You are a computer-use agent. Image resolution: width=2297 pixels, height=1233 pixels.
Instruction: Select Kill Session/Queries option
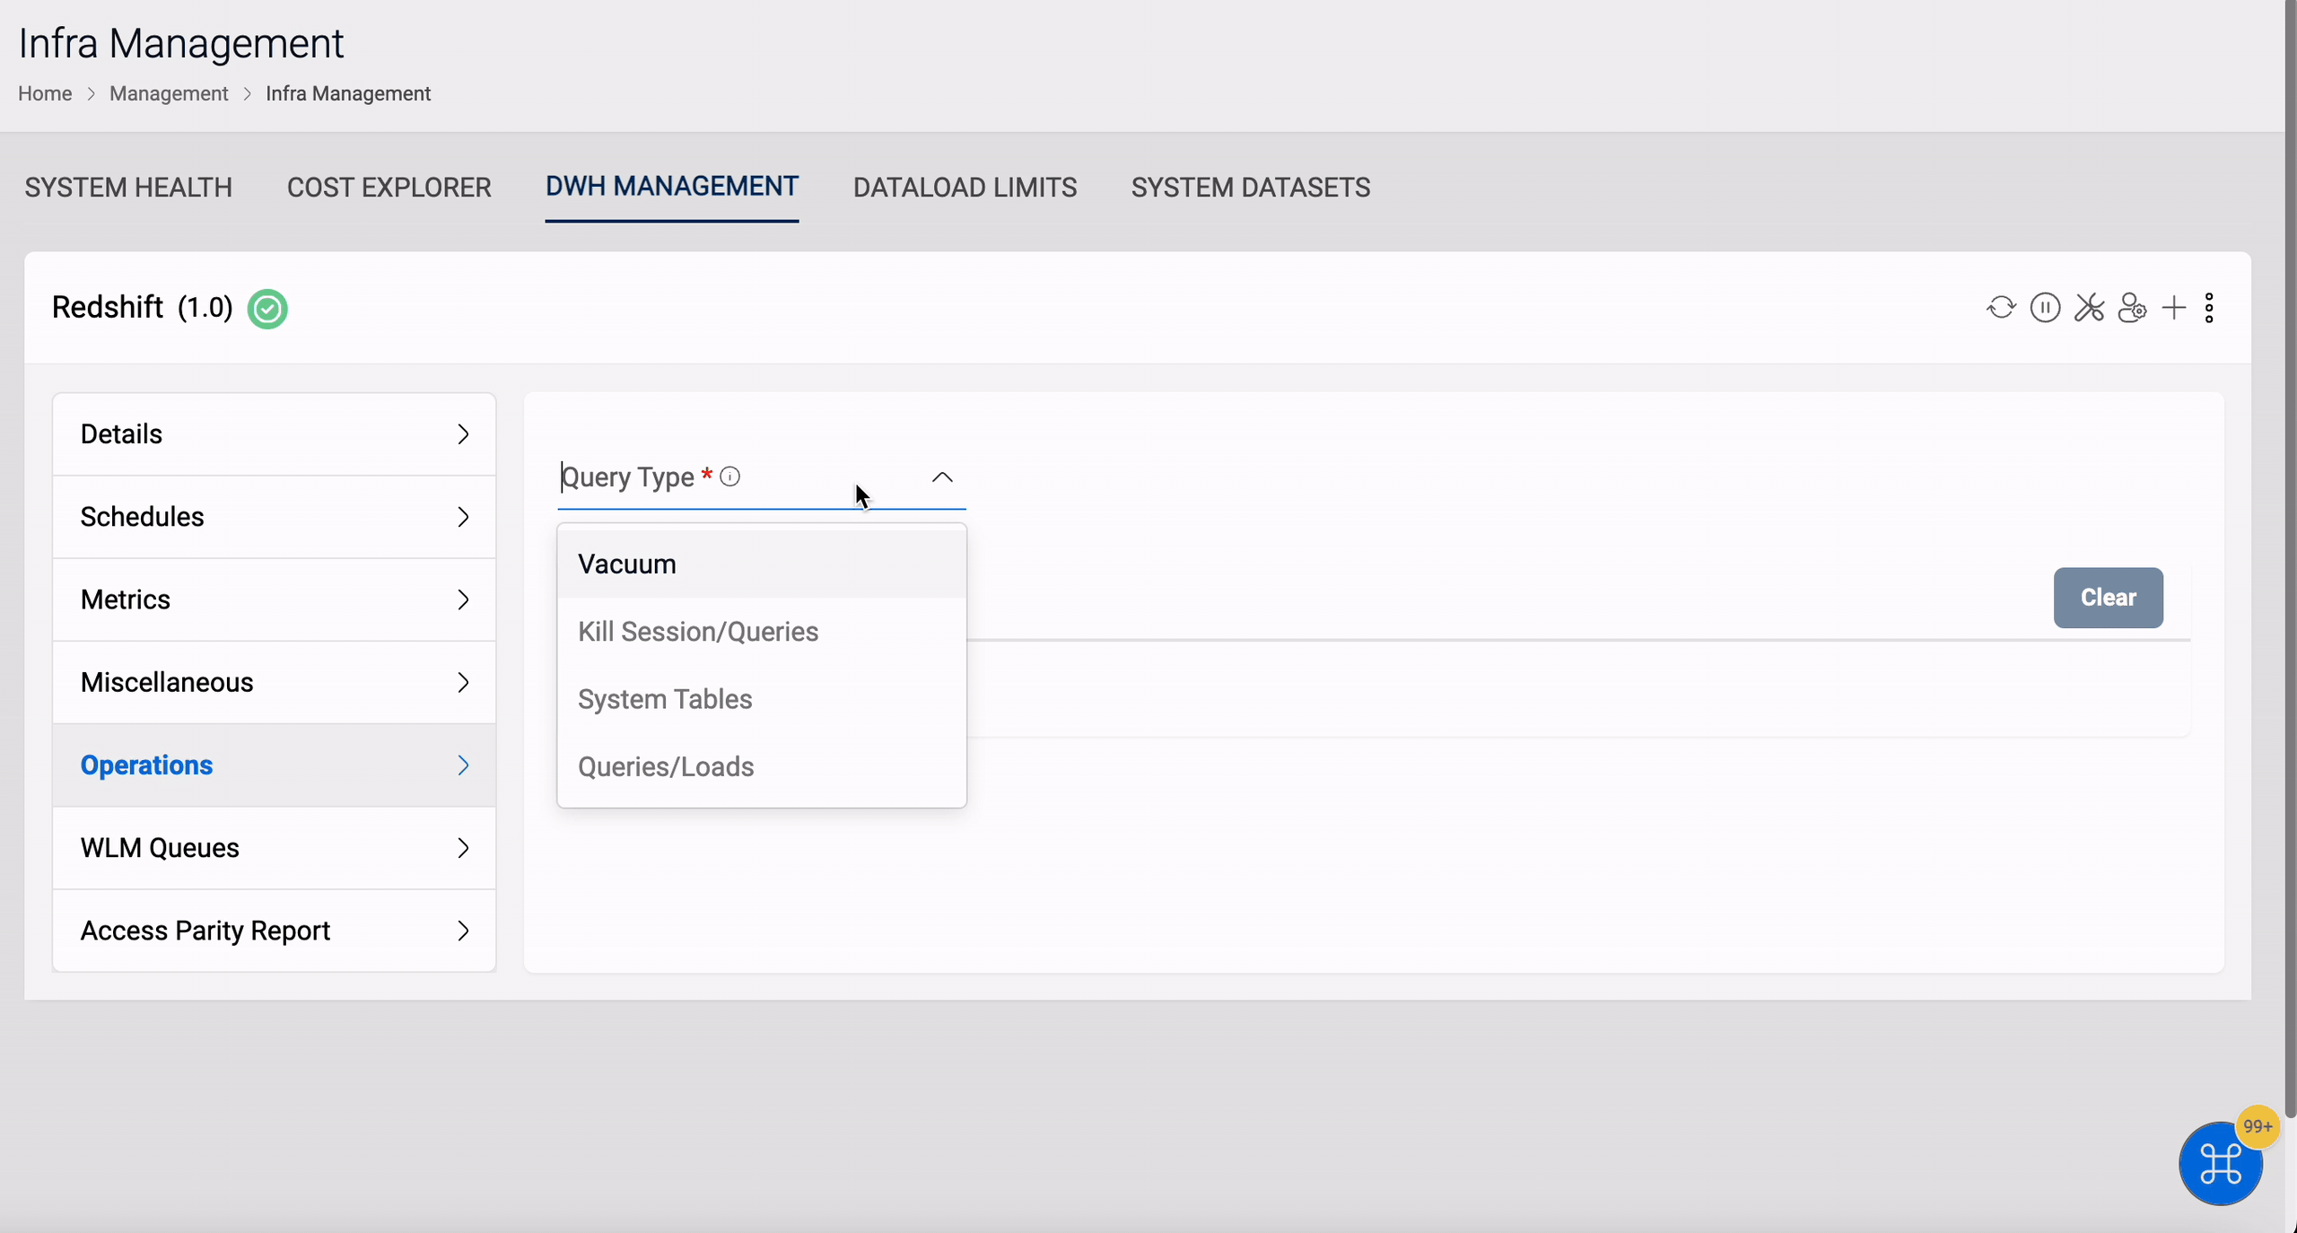click(762, 632)
